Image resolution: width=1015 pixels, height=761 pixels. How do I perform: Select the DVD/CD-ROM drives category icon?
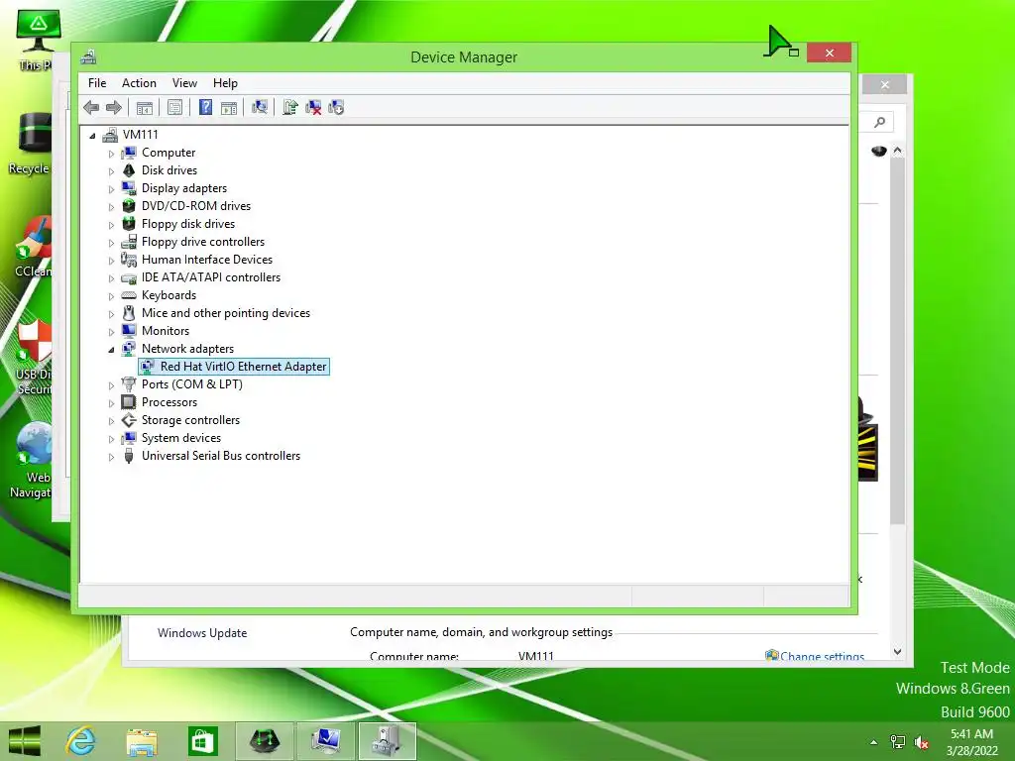coord(129,206)
